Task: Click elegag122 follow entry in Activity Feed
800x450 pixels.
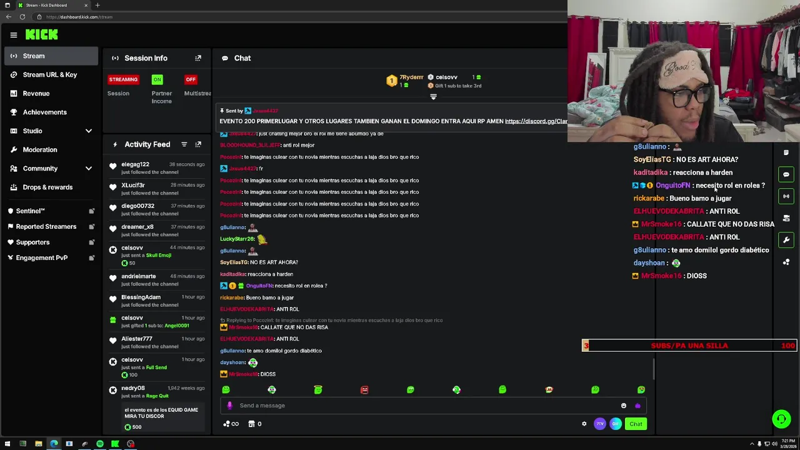Action: [157, 167]
